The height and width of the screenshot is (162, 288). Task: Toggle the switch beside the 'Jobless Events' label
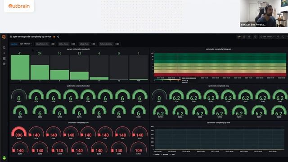tap(73, 44)
